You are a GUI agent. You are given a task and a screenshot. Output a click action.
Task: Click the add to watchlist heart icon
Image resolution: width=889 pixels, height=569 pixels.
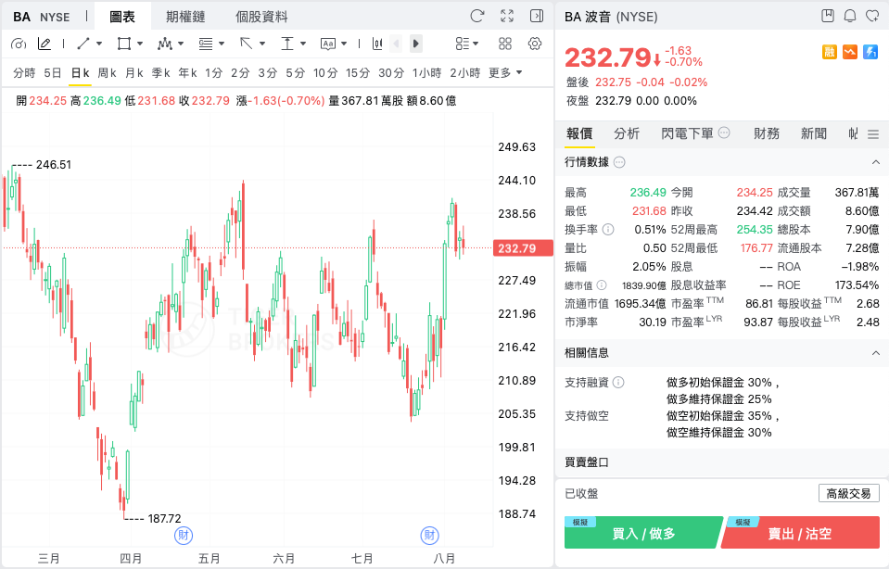click(872, 16)
